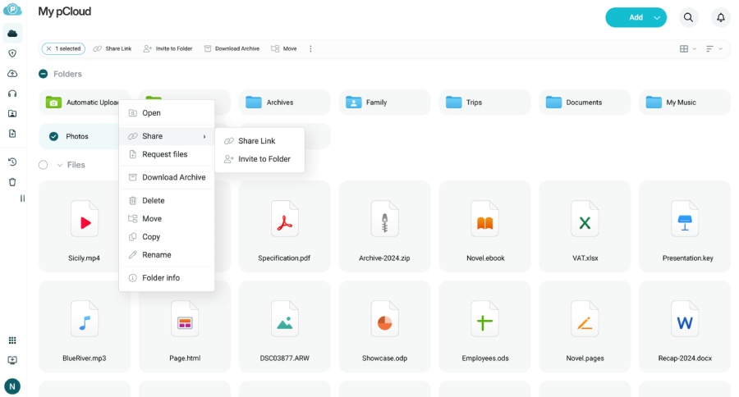Open the Trips folder
The height and width of the screenshot is (397, 739).
coord(484,103)
